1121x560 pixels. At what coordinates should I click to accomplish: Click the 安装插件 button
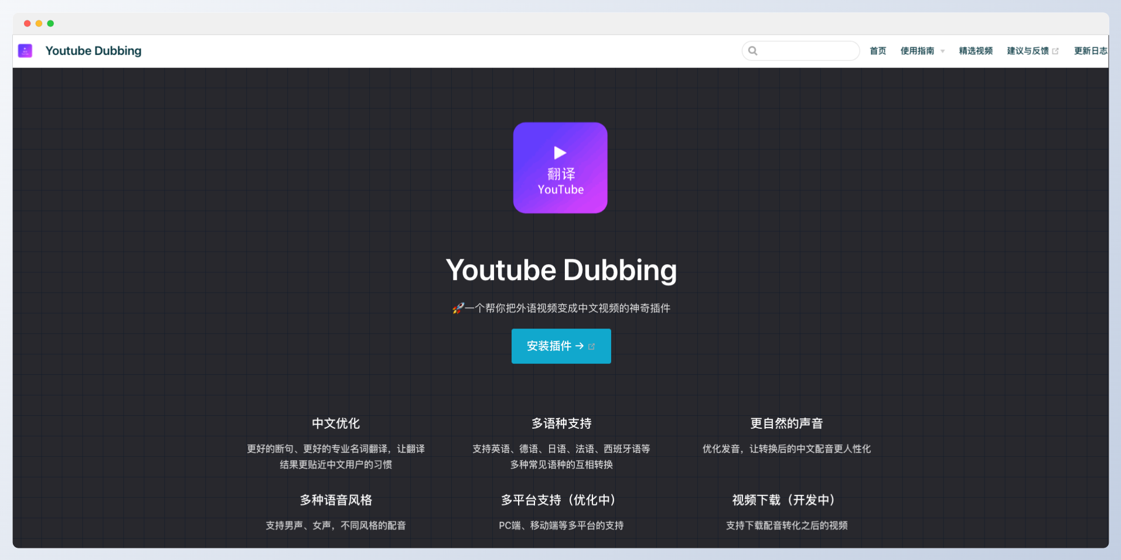pyautogui.click(x=561, y=346)
